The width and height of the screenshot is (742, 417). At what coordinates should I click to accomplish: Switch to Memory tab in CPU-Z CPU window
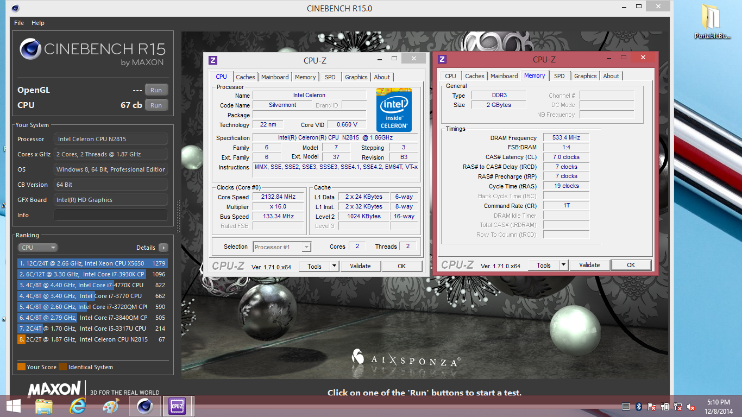(305, 77)
